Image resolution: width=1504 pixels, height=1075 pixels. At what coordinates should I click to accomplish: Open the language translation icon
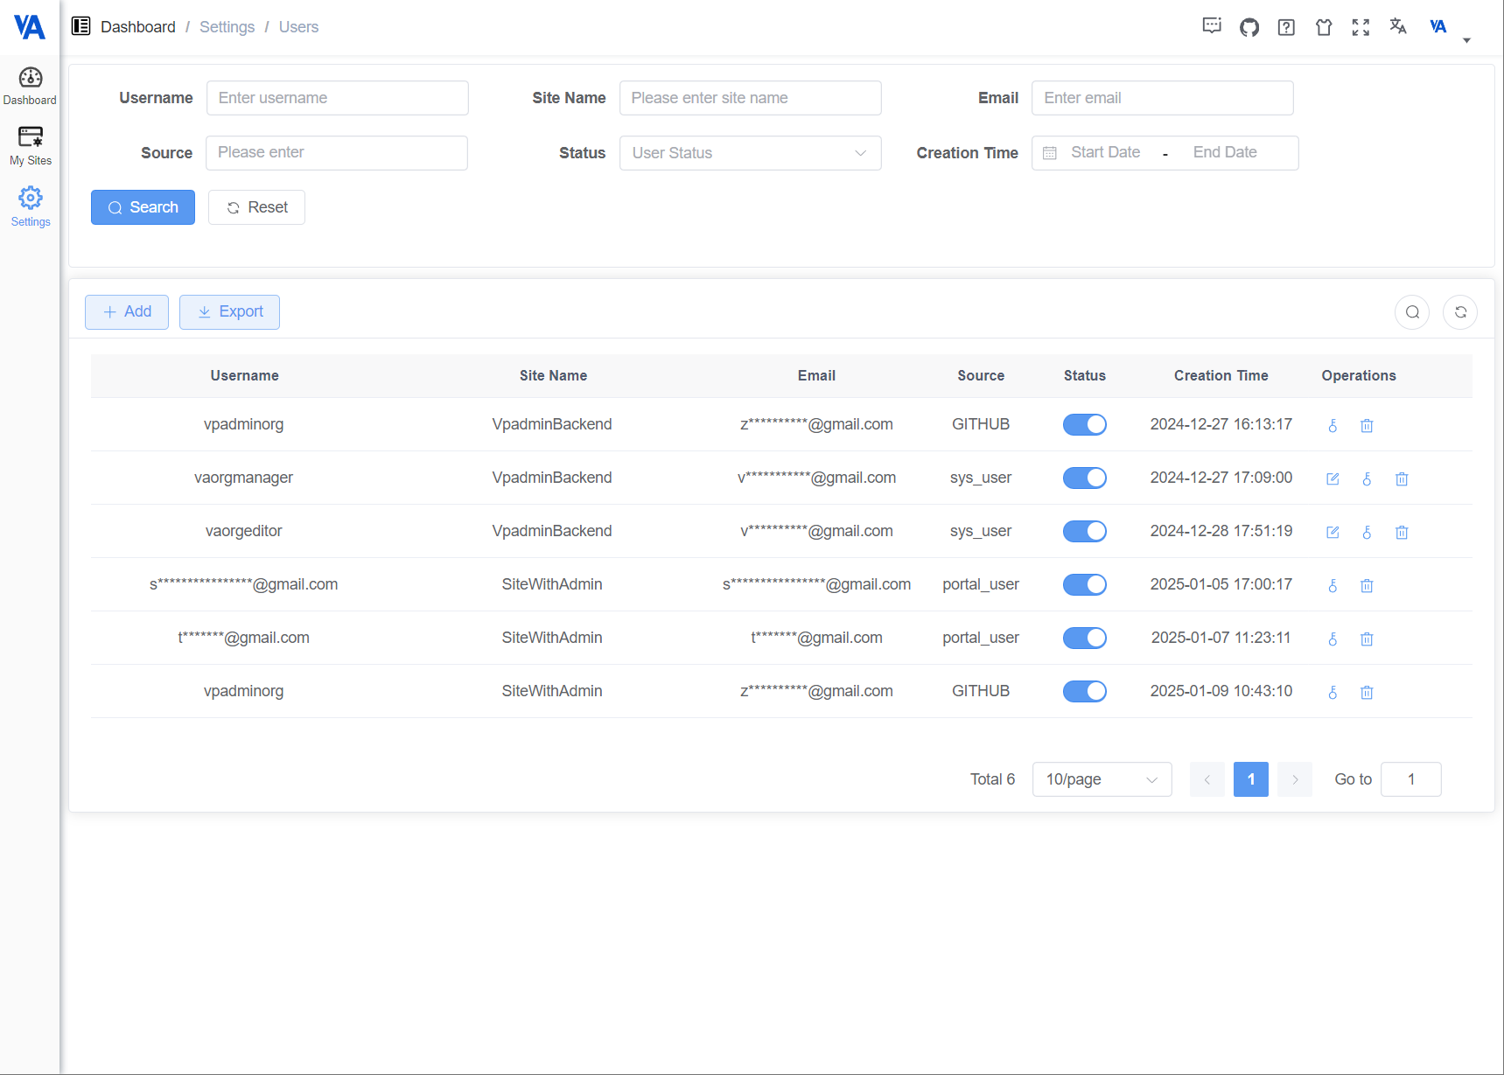pos(1397,27)
